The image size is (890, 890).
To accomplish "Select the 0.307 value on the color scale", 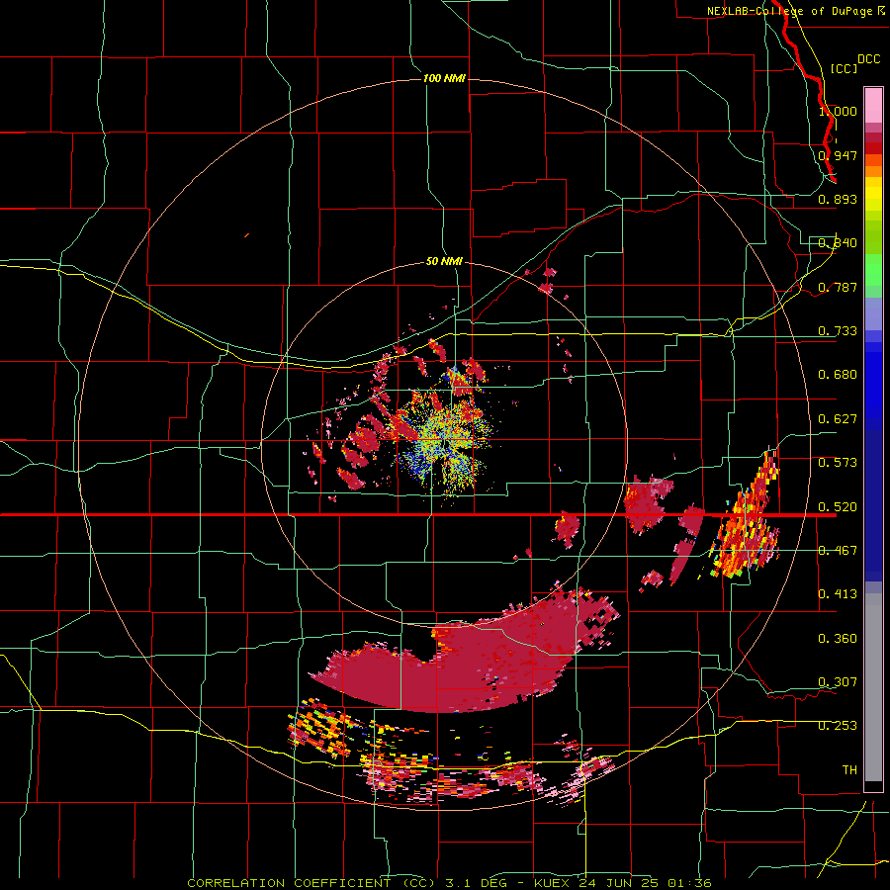I will pyautogui.click(x=838, y=682).
